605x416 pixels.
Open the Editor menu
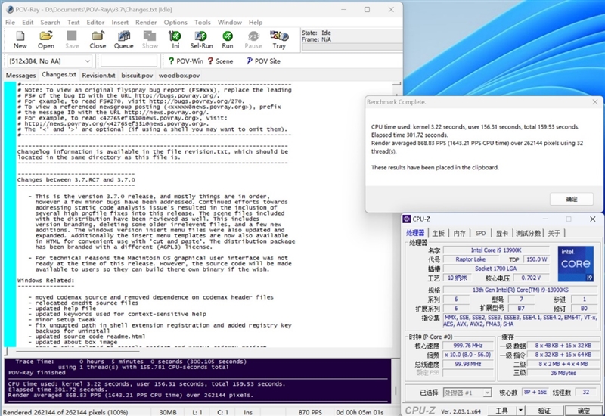click(95, 23)
